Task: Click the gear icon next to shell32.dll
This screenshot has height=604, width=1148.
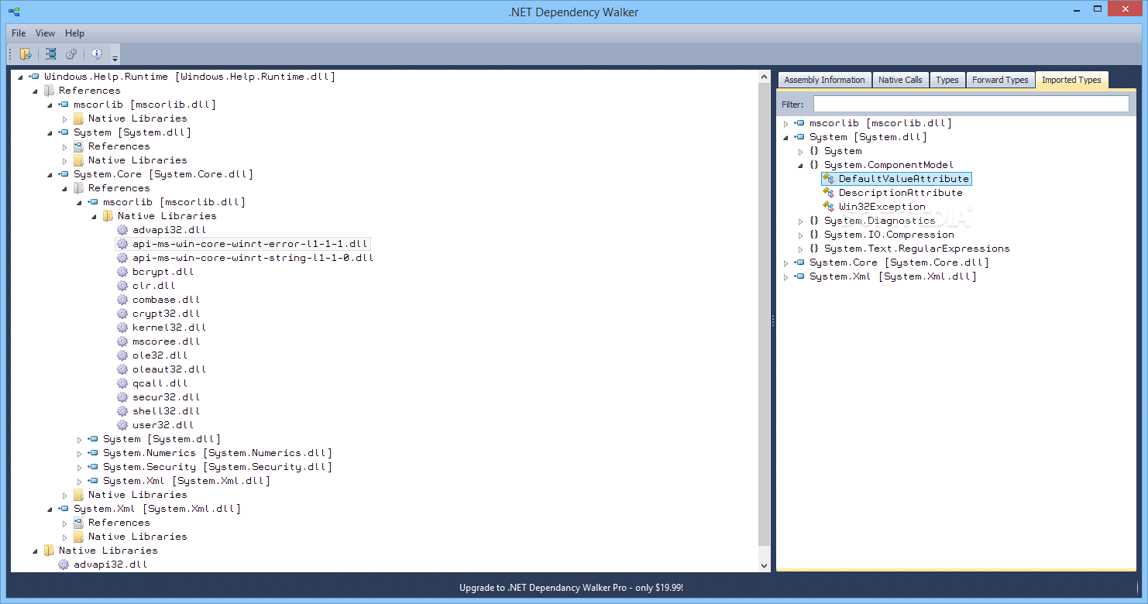Action: click(x=122, y=411)
